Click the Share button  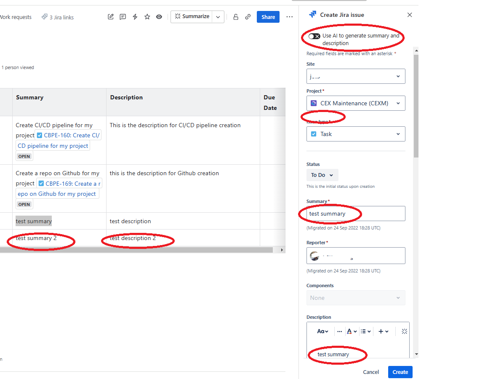268,16
